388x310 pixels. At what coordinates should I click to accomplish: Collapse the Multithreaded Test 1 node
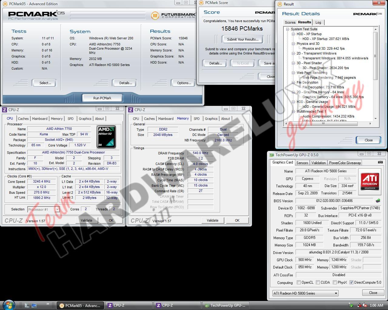point(293,111)
